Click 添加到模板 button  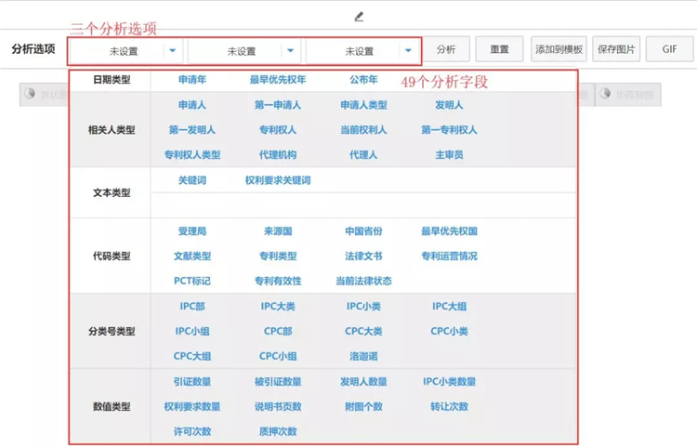[559, 50]
